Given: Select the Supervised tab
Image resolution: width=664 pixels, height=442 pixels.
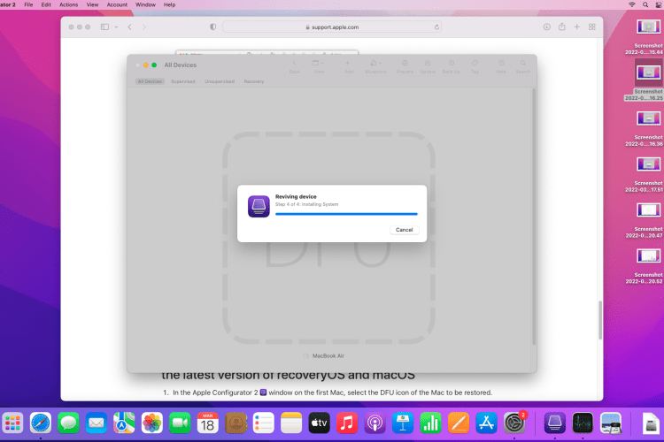Looking at the screenshot, I should click(x=183, y=81).
